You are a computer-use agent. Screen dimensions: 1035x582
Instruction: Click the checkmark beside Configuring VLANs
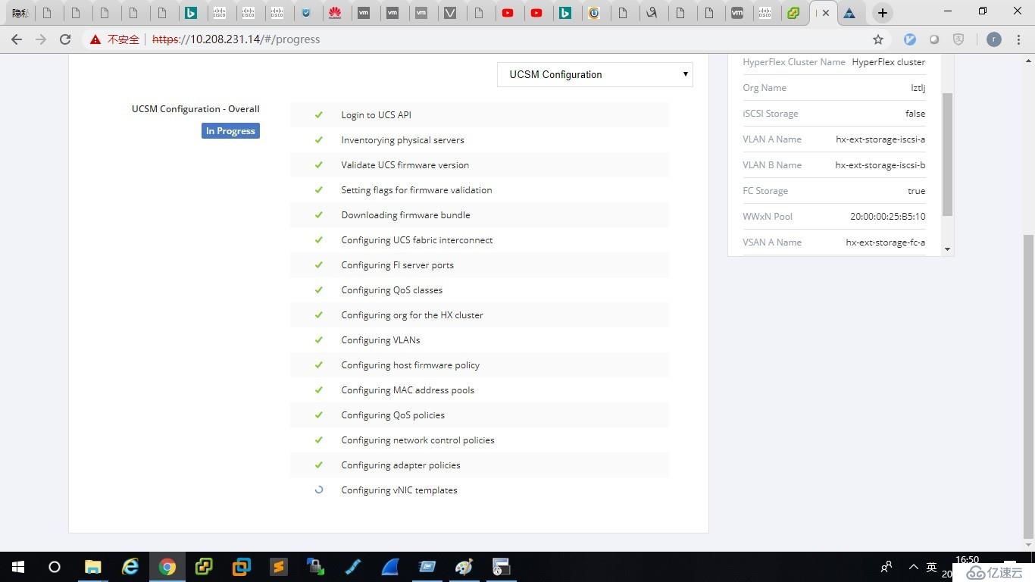pyautogui.click(x=319, y=340)
